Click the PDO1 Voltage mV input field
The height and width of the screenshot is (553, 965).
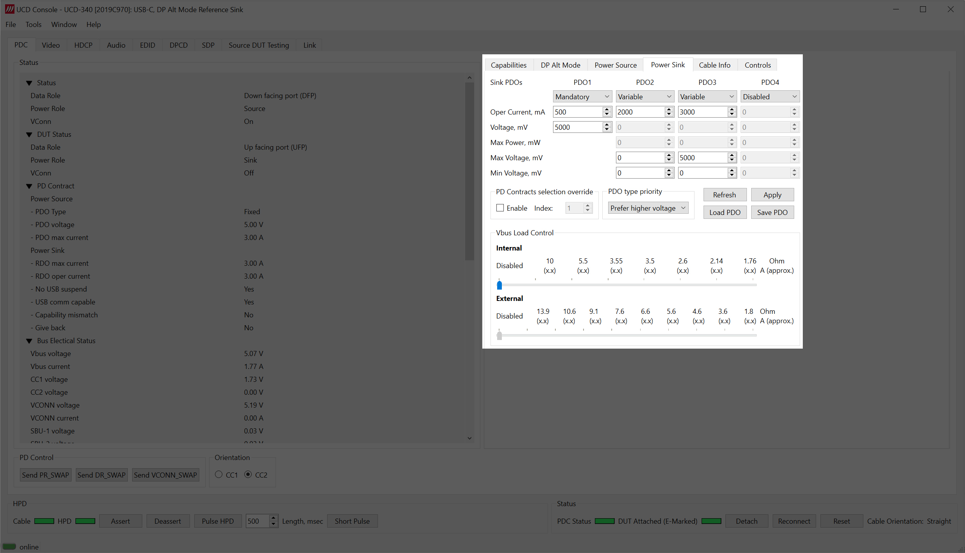(578, 127)
